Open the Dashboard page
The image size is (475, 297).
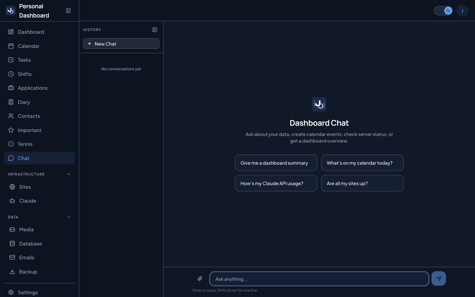(39, 32)
